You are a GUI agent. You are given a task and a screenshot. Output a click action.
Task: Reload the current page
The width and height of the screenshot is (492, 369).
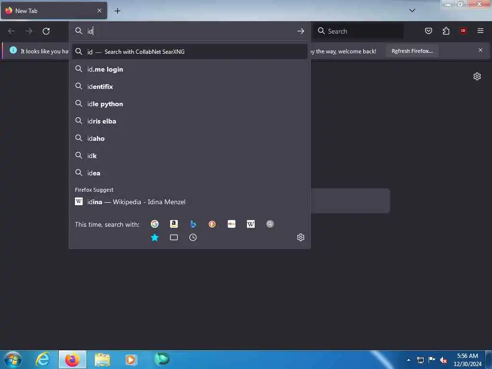pyautogui.click(x=46, y=31)
